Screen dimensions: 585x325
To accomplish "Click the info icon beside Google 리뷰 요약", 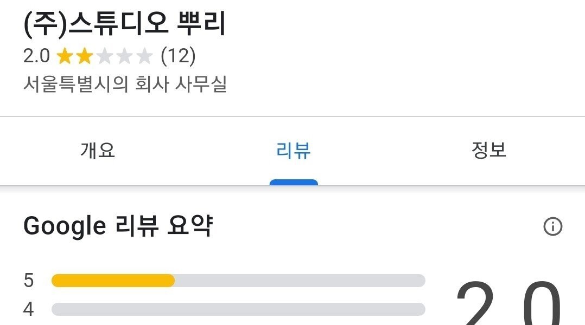I will [x=552, y=226].
